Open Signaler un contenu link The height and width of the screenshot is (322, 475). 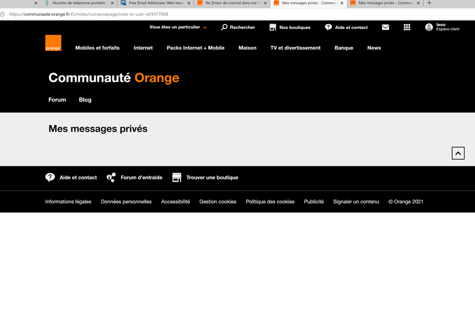pos(356,202)
